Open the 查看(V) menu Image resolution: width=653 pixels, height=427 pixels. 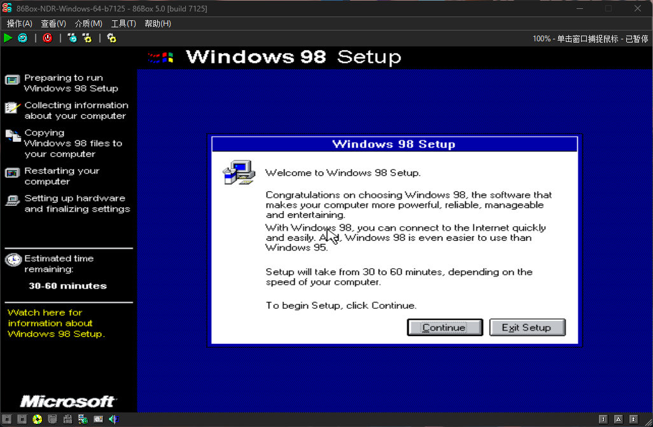coord(53,24)
